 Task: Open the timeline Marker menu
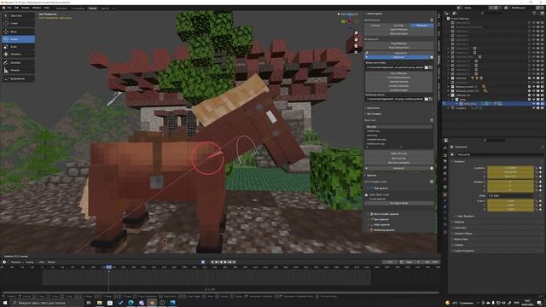[x=51, y=262]
